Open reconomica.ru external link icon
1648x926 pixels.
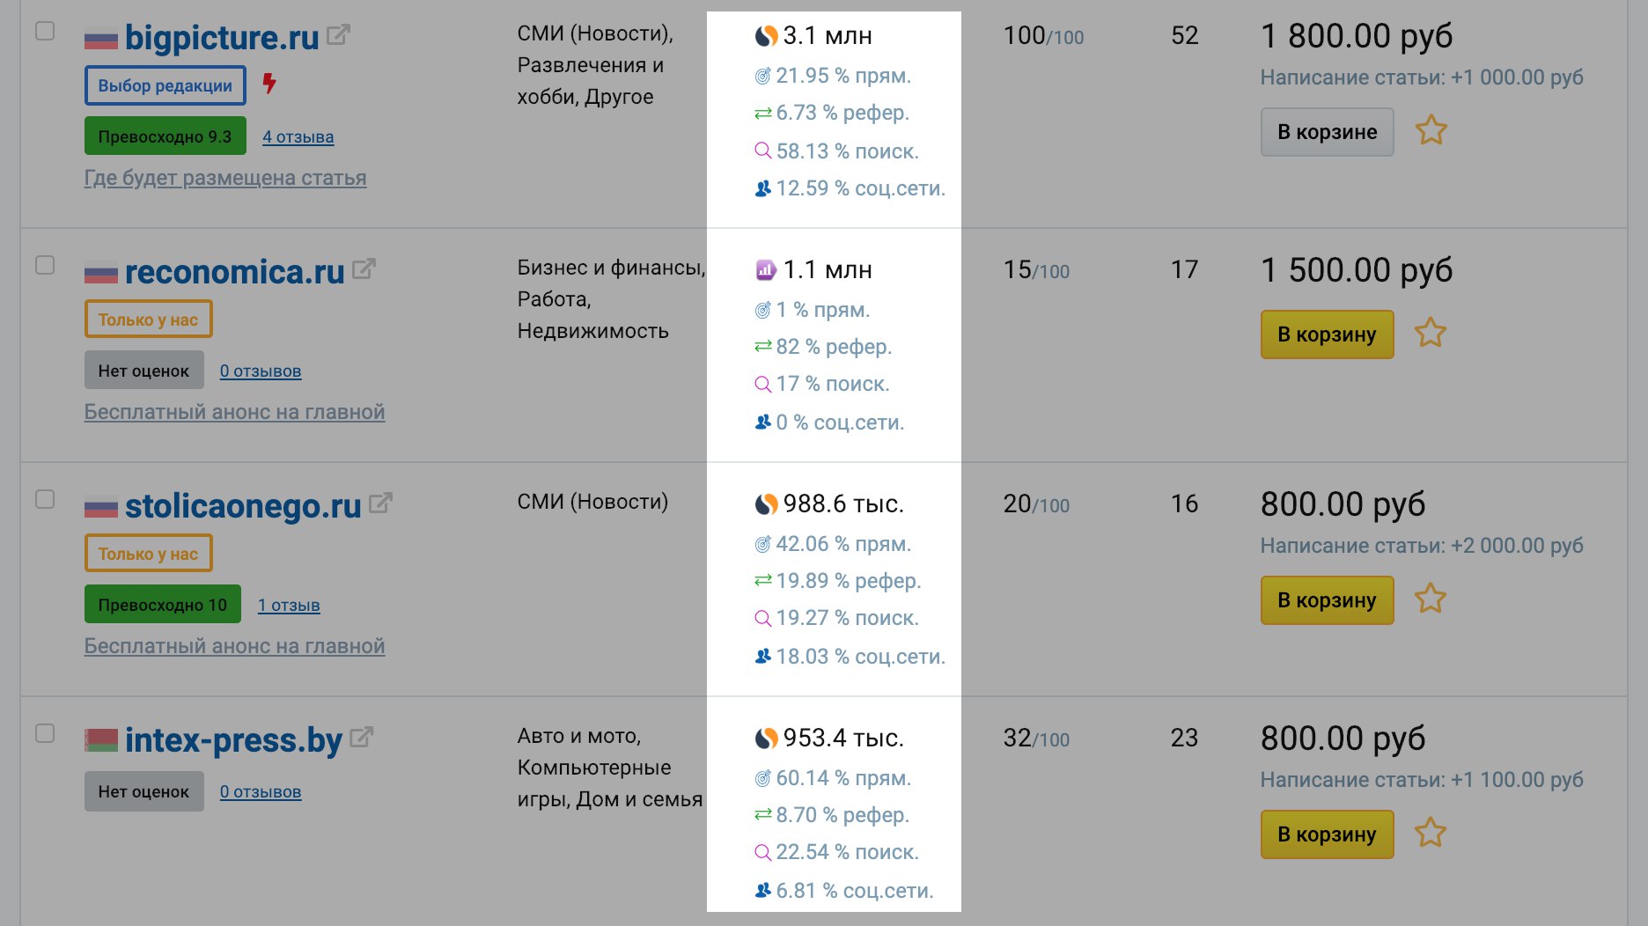[364, 269]
